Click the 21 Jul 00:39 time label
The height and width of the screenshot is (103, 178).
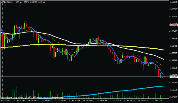click(74, 100)
